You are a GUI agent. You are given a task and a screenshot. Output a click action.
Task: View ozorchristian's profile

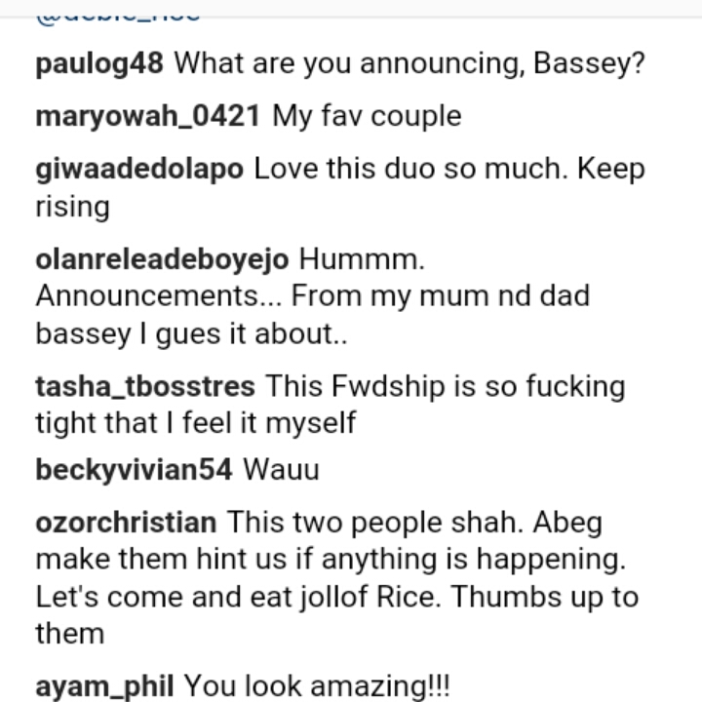[126, 522]
